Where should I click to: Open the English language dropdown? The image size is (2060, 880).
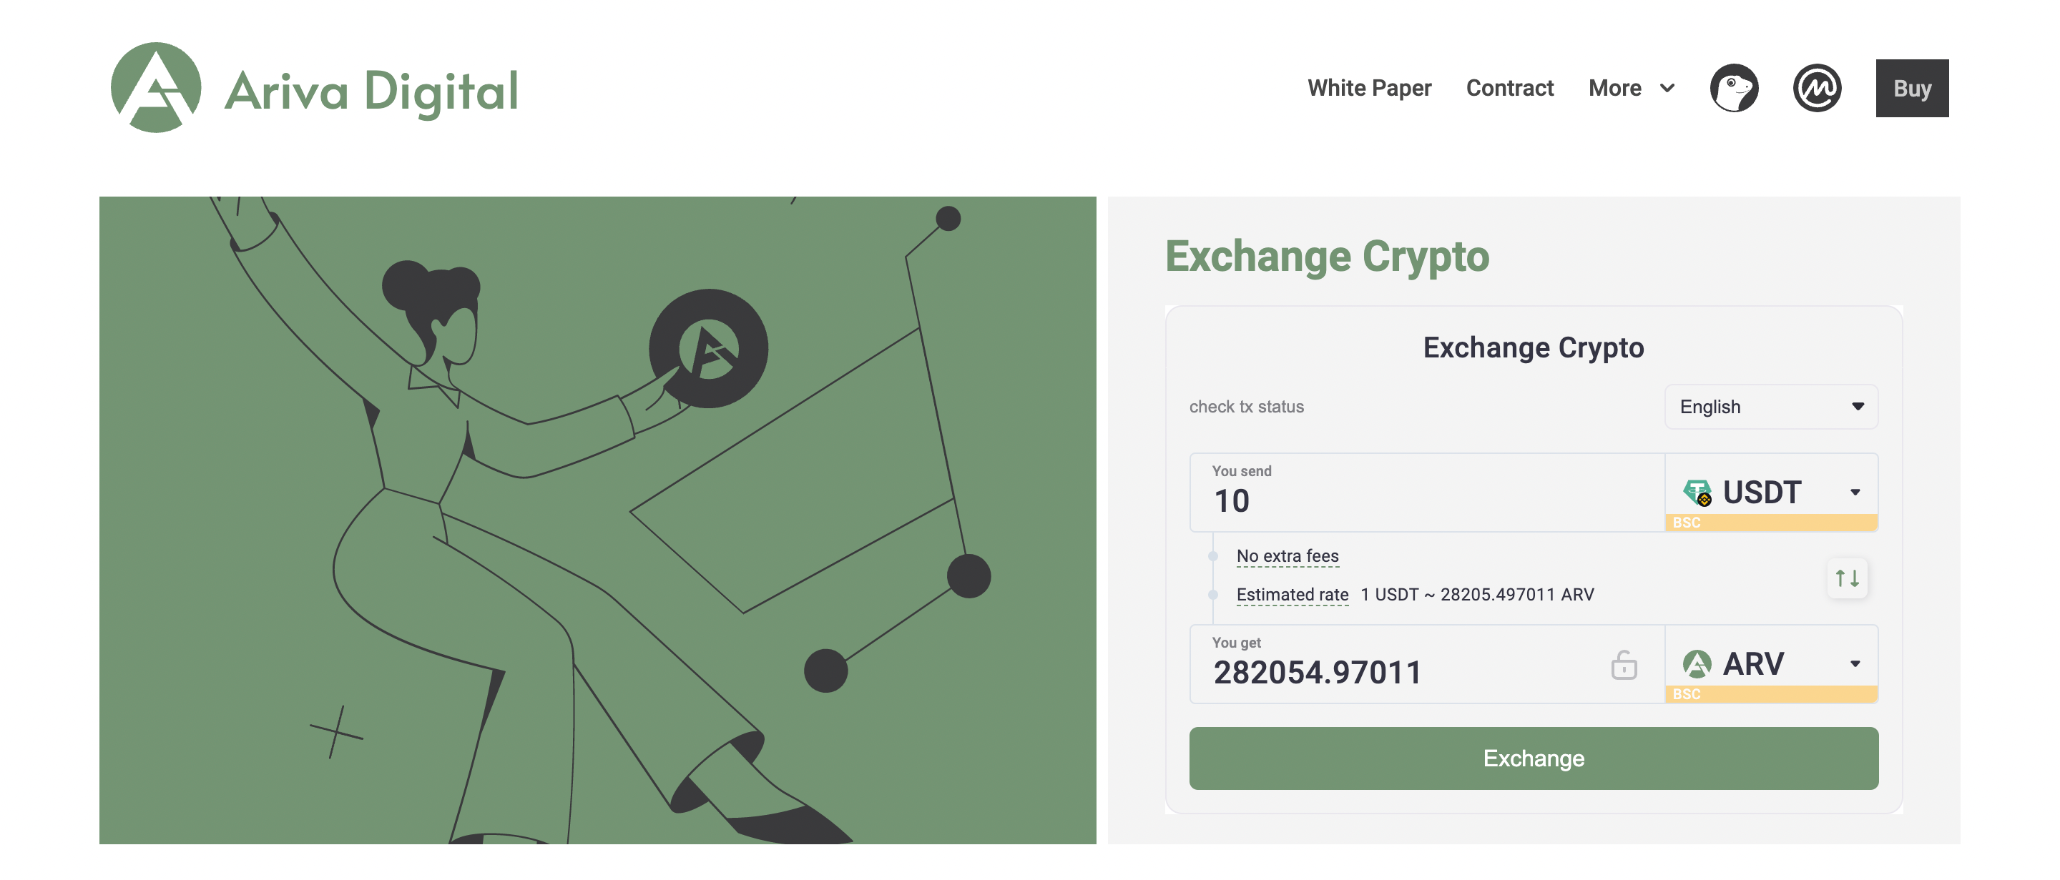point(1771,407)
